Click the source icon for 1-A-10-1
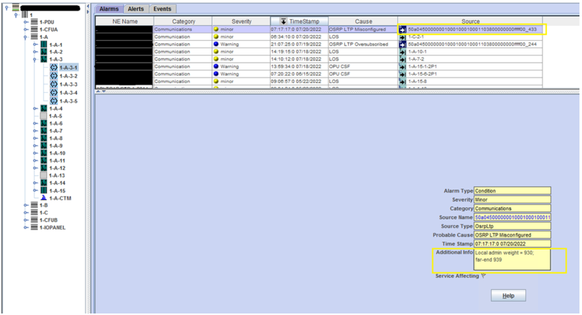Viewport: 582px width, 315px height. click(x=402, y=52)
